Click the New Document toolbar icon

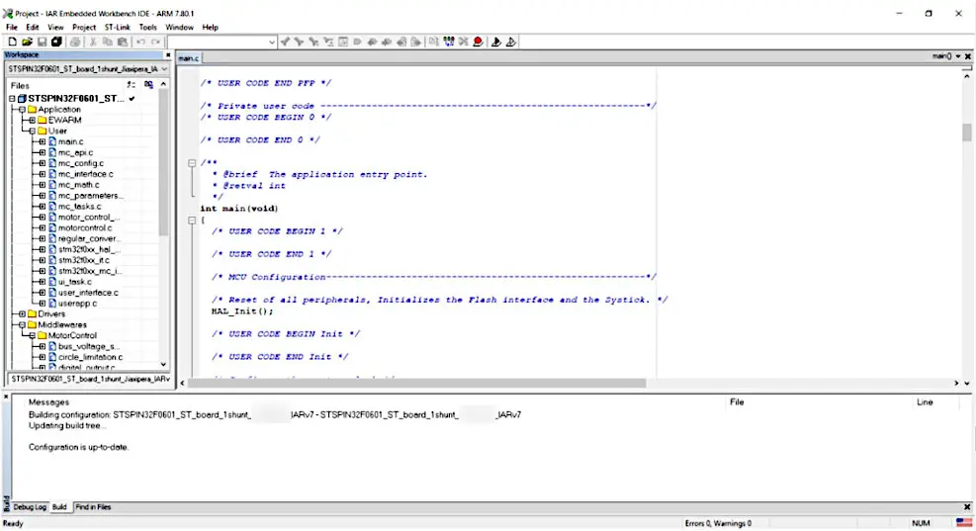(12, 43)
